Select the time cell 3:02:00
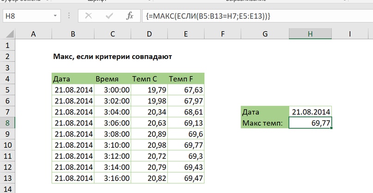The image size is (373, 193). pos(112,101)
